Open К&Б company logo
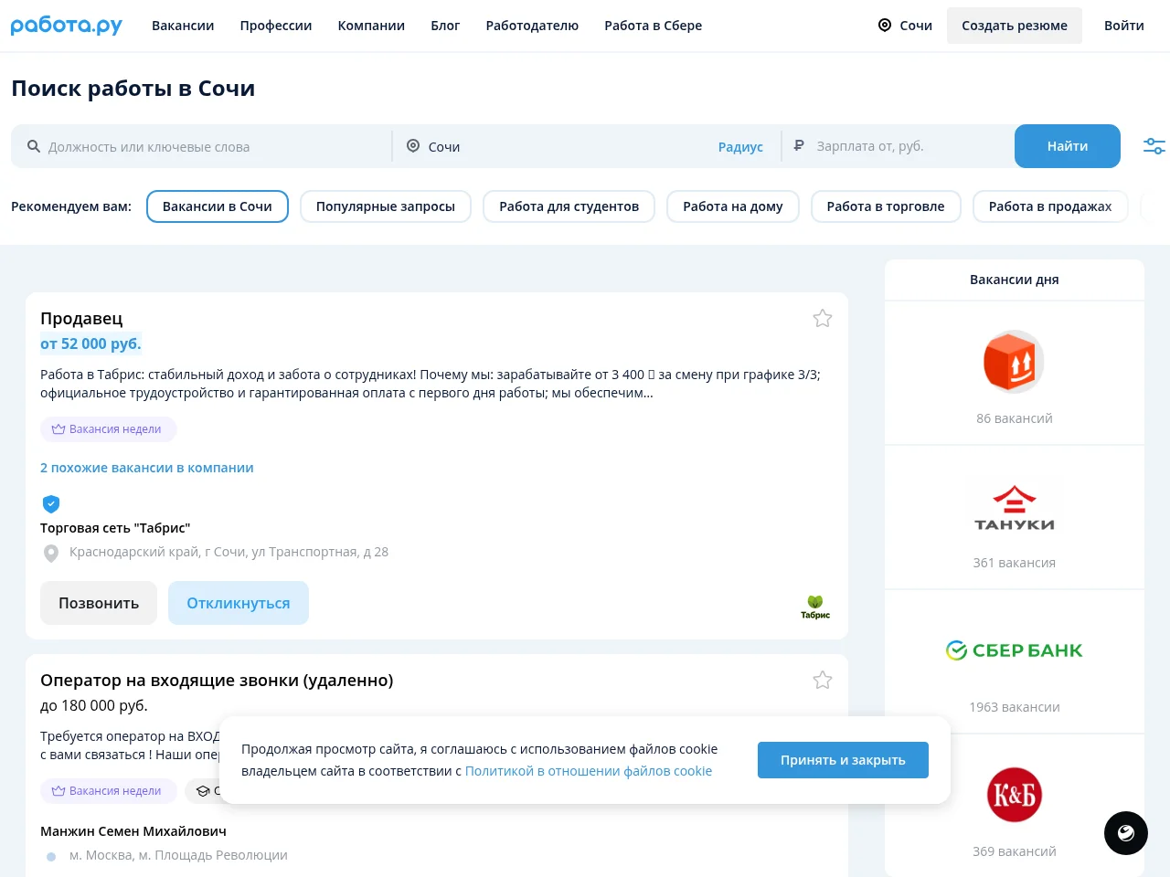This screenshot has width=1170, height=877. [x=1015, y=795]
